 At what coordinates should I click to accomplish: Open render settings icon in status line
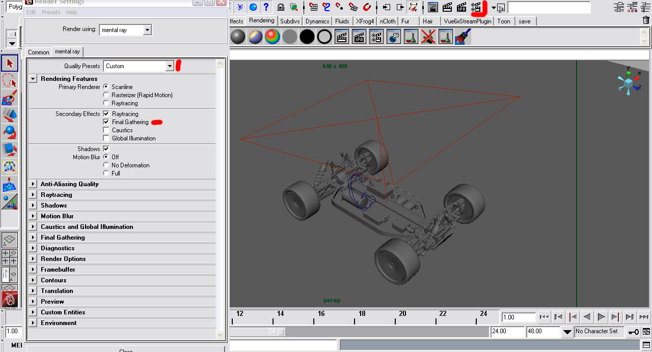476,7
